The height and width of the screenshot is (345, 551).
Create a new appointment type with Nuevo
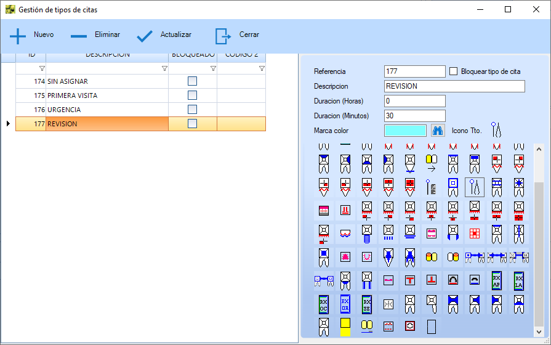click(31, 35)
